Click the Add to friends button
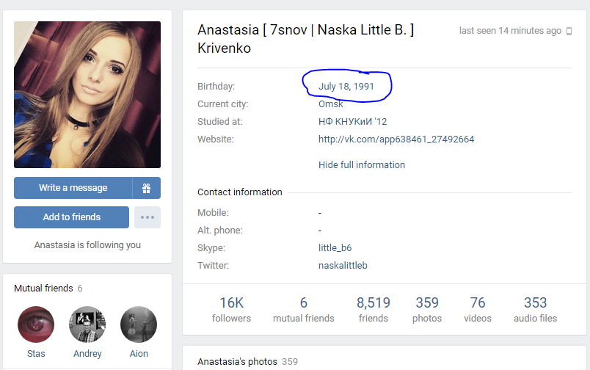The image size is (590, 370). point(71,217)
